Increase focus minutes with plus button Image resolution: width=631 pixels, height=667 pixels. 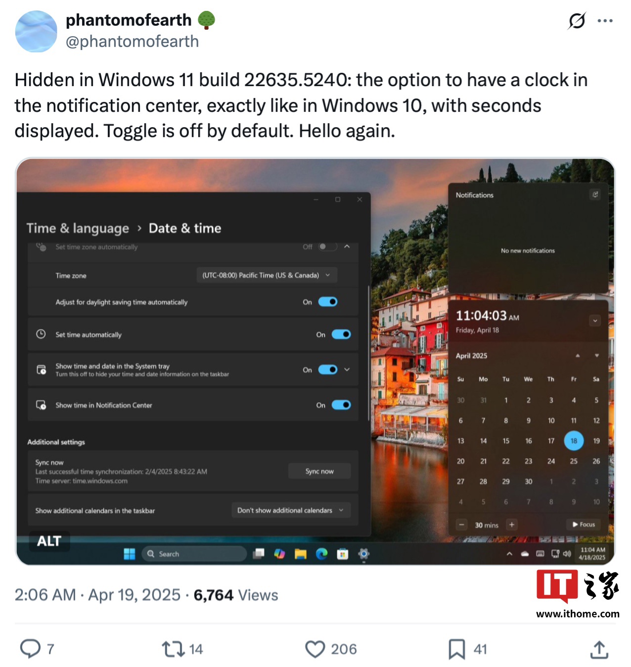coord(512,524)
